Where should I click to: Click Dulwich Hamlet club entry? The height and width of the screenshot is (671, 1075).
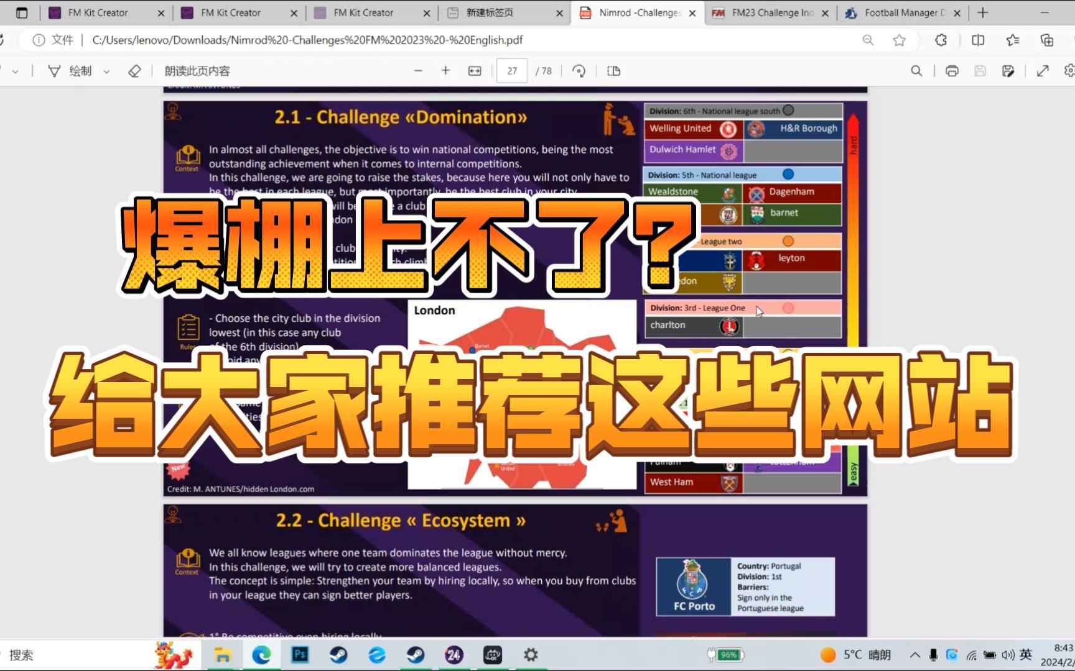(x=693, y=150)
